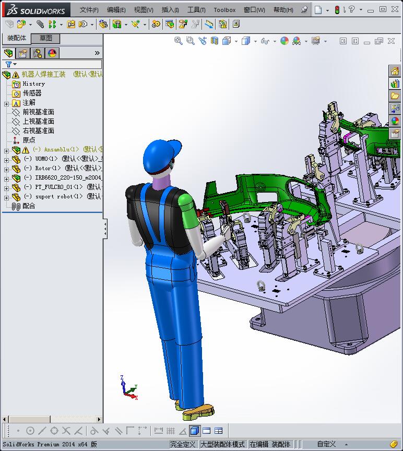Click the 自定义 units status bar entry
Screen dimensions: 403x451
pos(326,444)
